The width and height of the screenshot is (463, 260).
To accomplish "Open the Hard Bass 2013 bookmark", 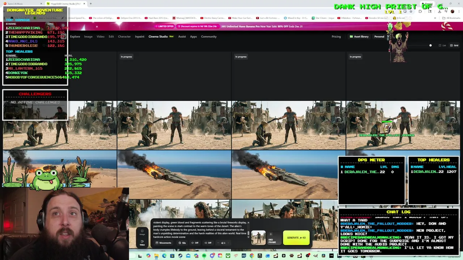I will point(156,18).
